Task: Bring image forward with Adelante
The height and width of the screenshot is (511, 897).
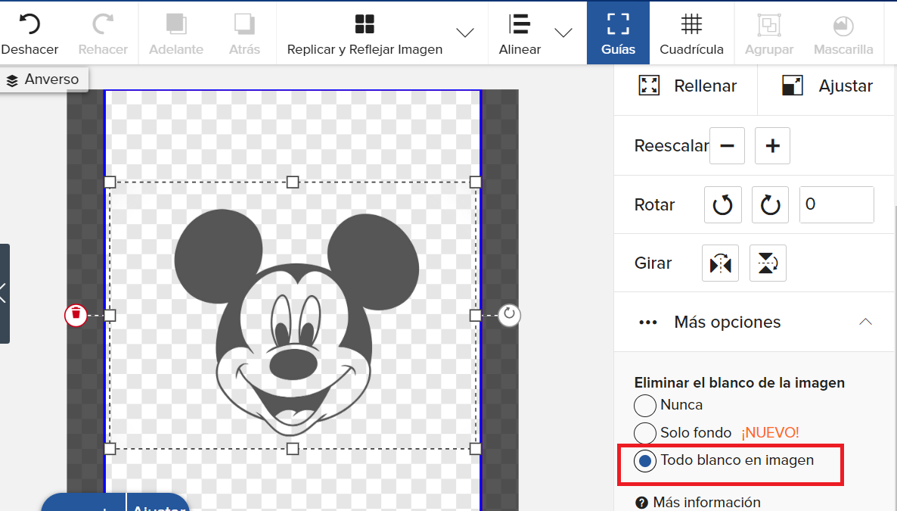Action: (x=176, y=33)
